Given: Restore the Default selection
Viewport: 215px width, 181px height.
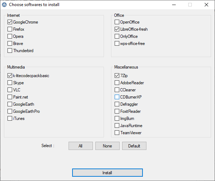Looking at the screenshot, I should pyautogui.click(x=134, y=146).
